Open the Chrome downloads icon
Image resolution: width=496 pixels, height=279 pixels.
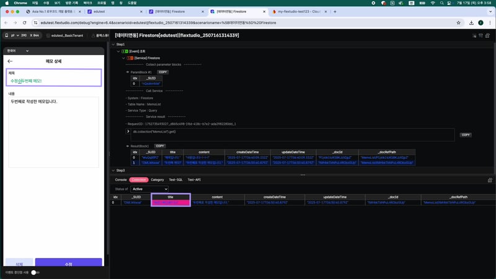point(470,22)
